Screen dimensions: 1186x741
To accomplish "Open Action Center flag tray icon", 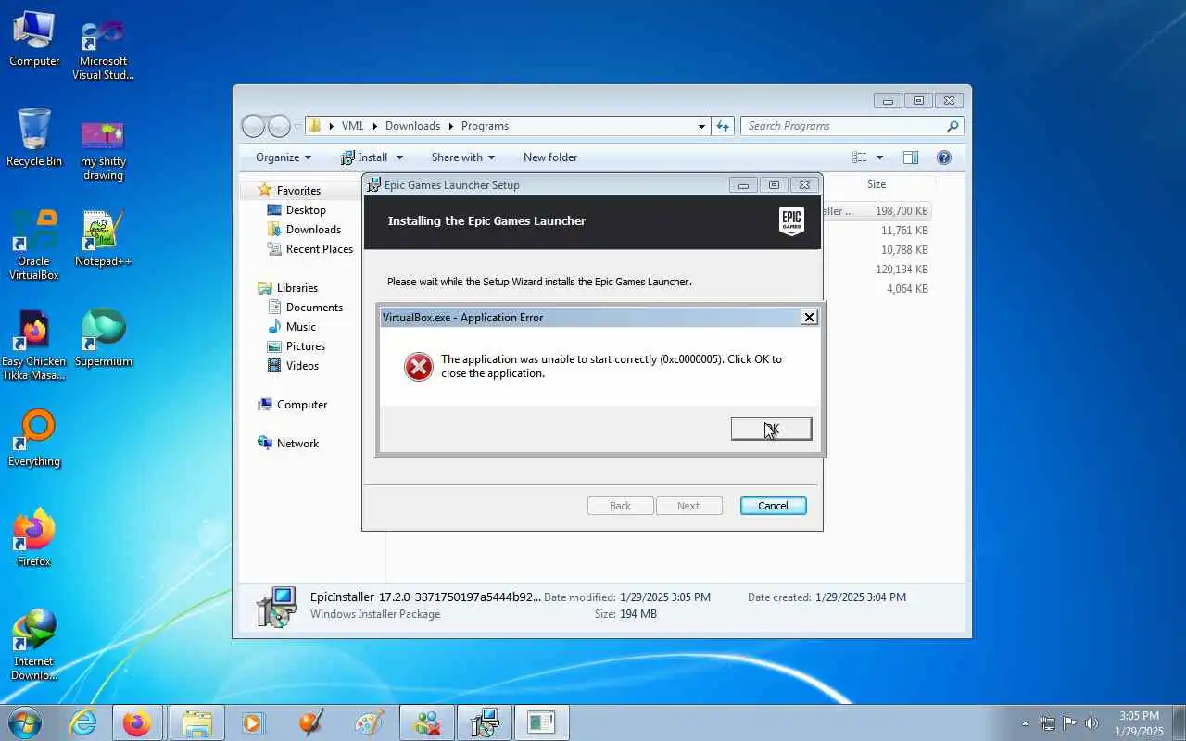I will click(x=1070, y=723).
